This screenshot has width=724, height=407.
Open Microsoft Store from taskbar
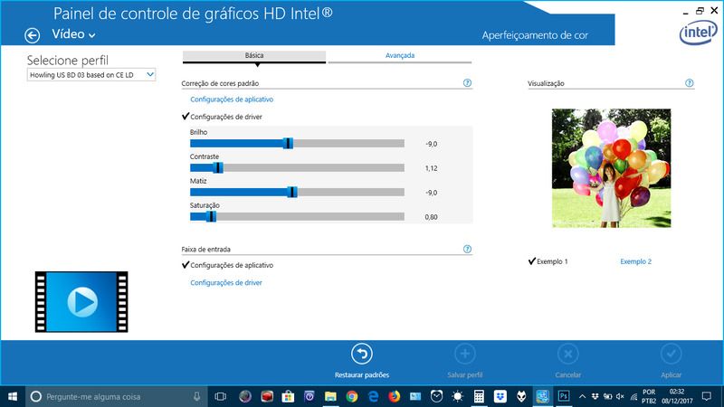[288, 396]
